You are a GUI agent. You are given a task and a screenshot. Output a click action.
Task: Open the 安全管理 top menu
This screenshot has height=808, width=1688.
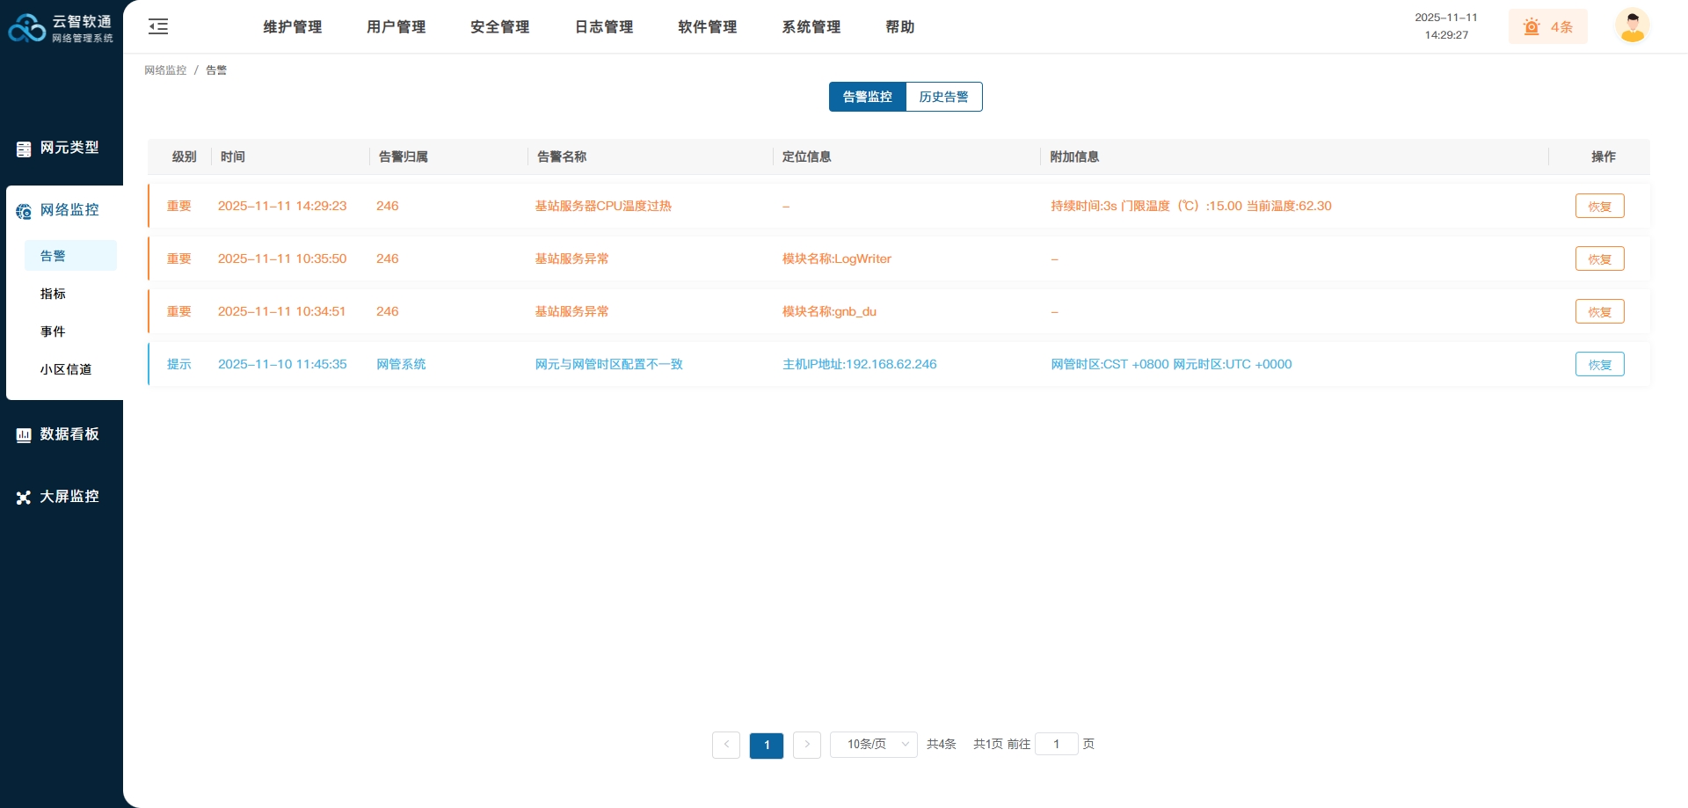pyautogui.click(x=499, y=27)
